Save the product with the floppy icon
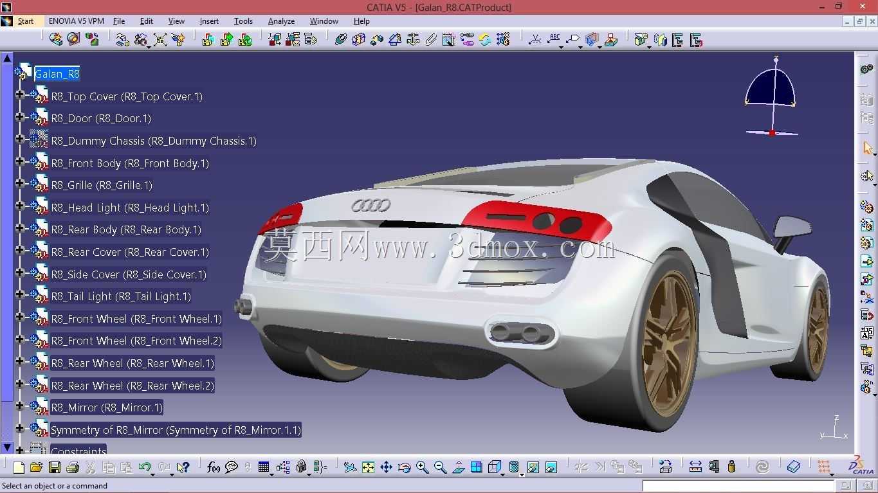This screenshot has height=493, width=878. [55, 467]
